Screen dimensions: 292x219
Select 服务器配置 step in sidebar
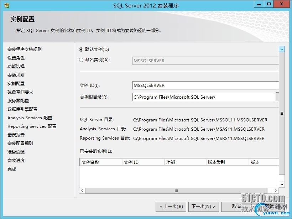coord(18,100)
